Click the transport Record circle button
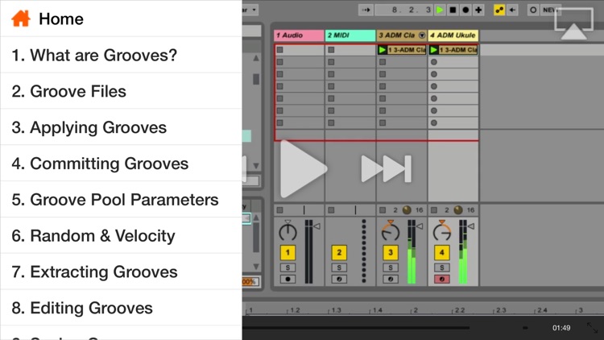 pyautogui.click(x=465, y=10)
